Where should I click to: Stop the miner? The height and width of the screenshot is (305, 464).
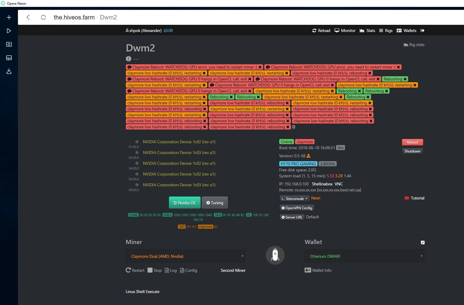(155, 270)
